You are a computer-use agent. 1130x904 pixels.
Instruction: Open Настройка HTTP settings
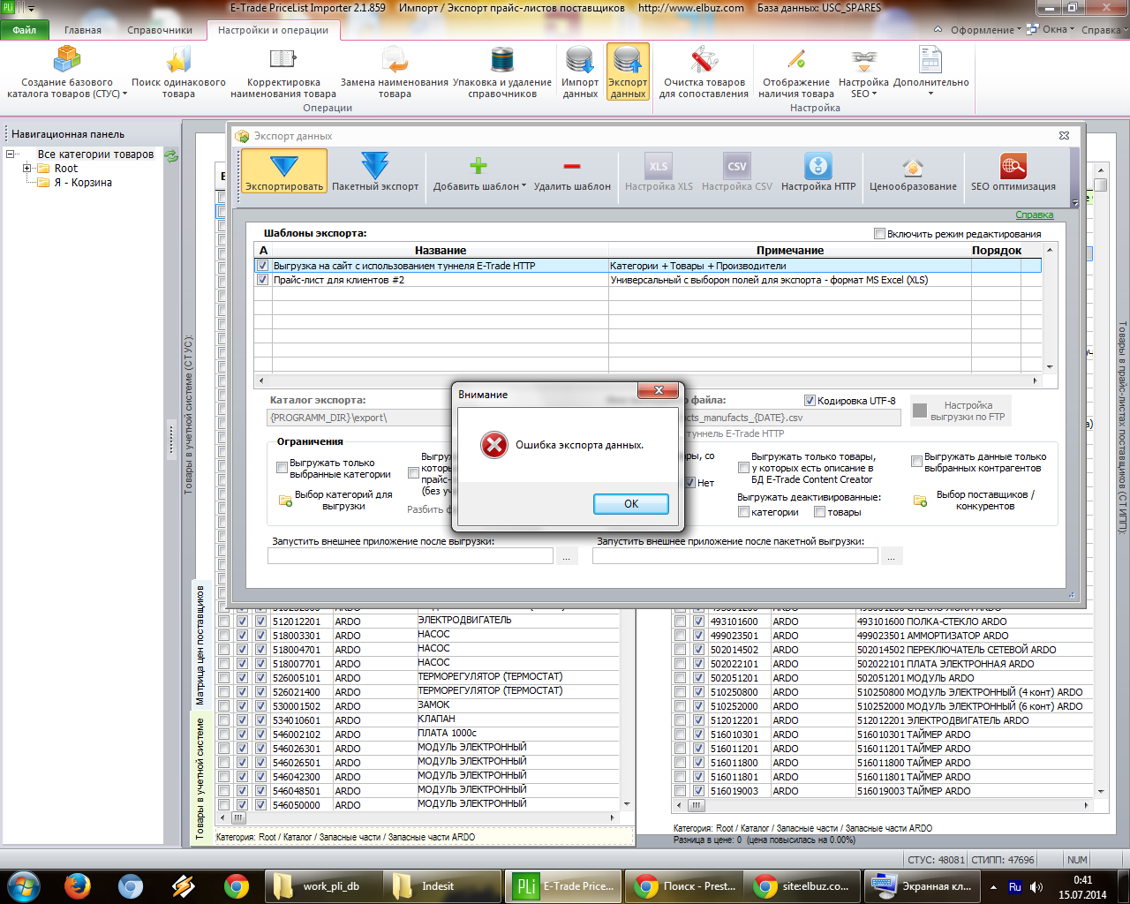[x=818, y=170]
